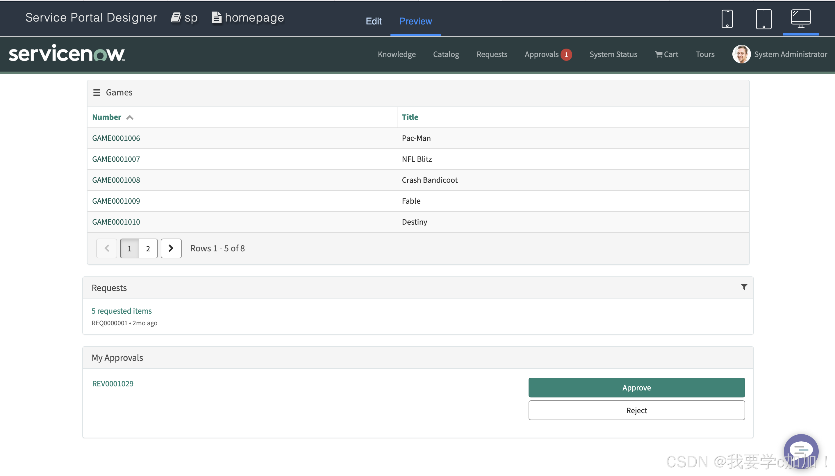The image size is (835, 476).
Task: Open the chat bubble widget
Action: [801, 451]
